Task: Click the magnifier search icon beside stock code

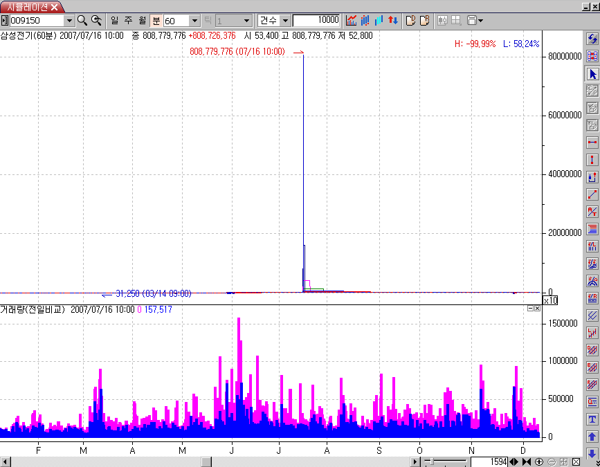Action: tap(82, 21)
